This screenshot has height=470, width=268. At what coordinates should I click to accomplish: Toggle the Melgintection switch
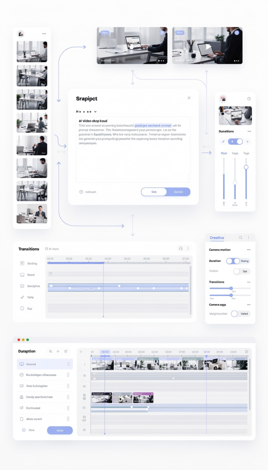coord(236,313)
